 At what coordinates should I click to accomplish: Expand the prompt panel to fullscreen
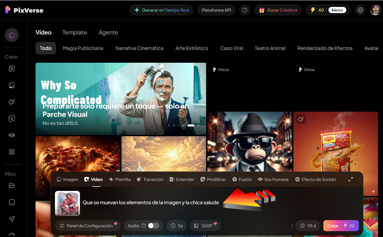pyautogui.click(x=351, y=179)
